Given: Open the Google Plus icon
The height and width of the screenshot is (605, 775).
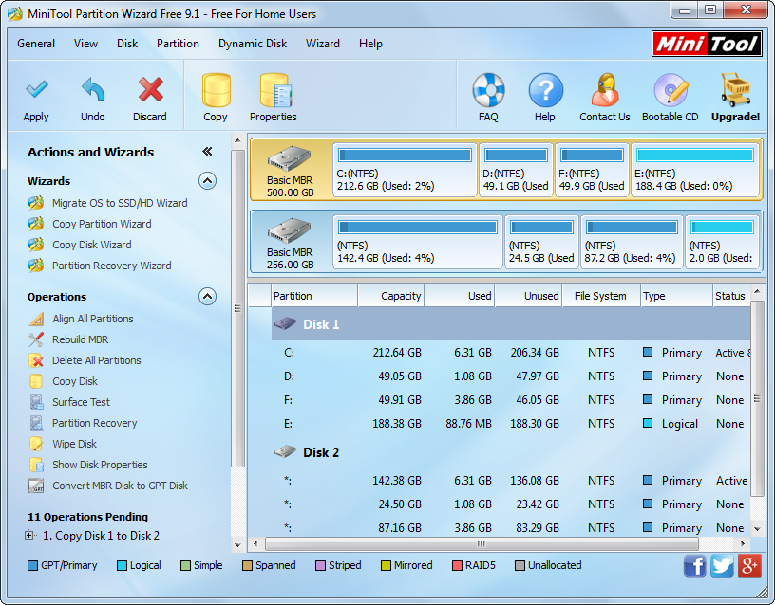Looking at the screenshot, I should pyautogui.click(x=749, y=565).
